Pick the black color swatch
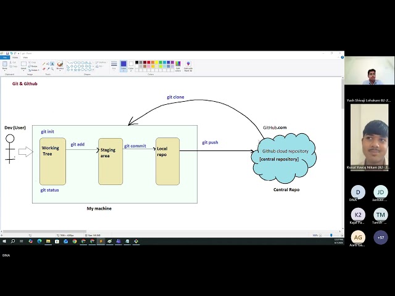395x296 pixels. 137,62
